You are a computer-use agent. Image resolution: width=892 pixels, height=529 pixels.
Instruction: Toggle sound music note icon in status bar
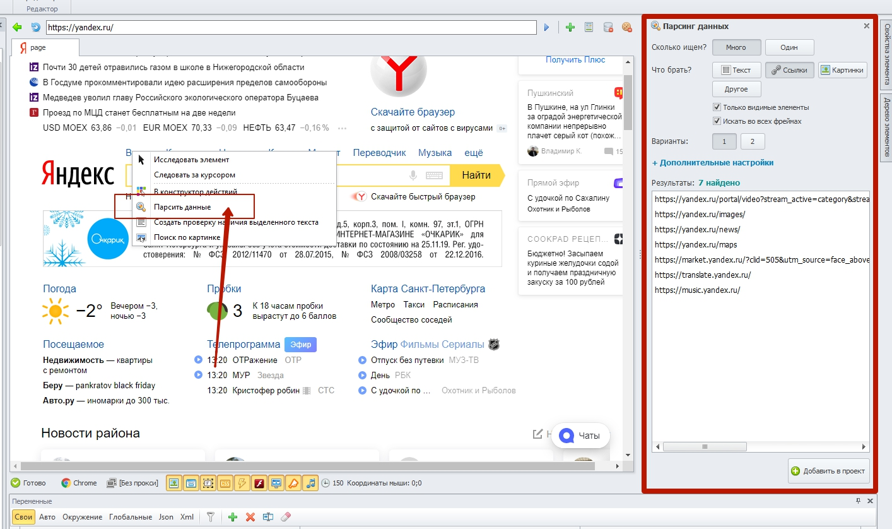tap(310, 483)
